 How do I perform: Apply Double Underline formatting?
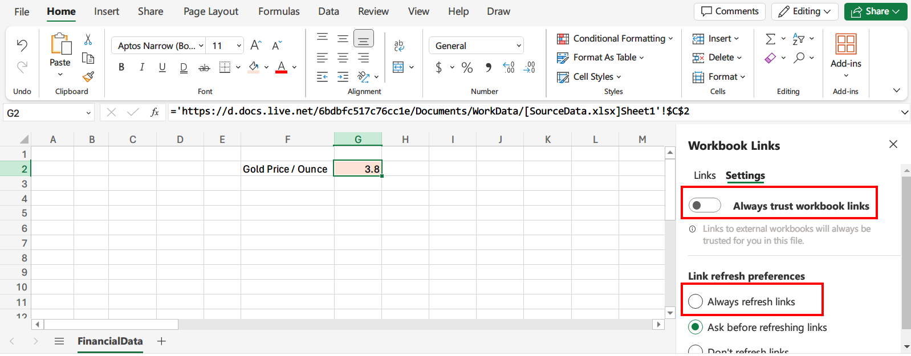pos(184,68)
